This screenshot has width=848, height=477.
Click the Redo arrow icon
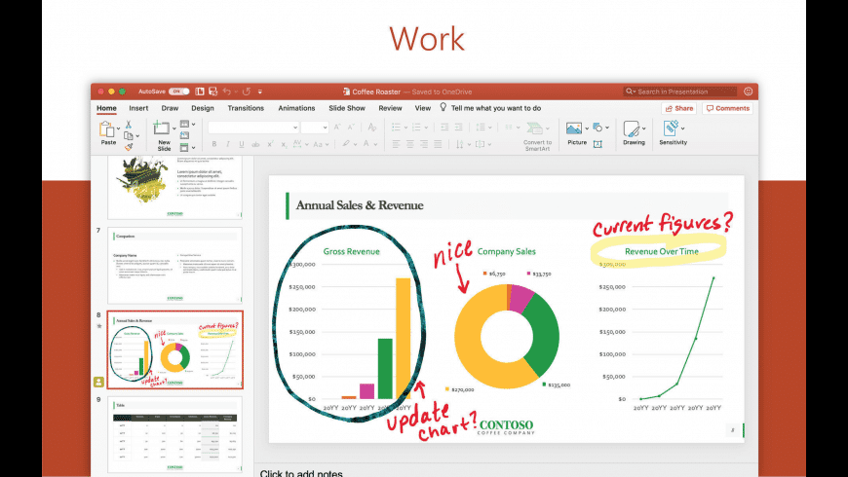[x=247, y=92]
